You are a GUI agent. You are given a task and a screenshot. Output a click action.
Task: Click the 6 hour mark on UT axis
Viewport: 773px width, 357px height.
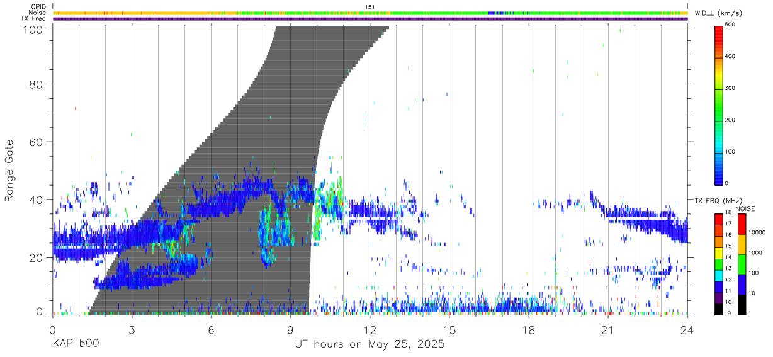click(x=212, y=330)
